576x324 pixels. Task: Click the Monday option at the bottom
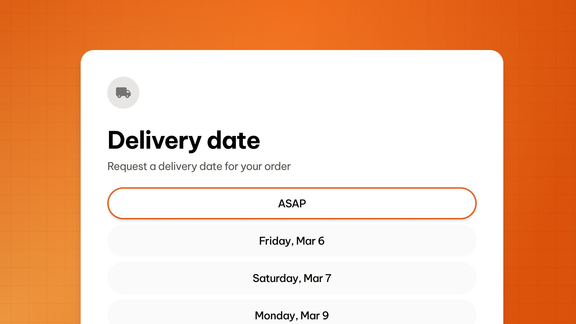click(x=292, y=315)
